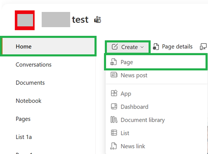Select App from Create menu

click(156, 94)
